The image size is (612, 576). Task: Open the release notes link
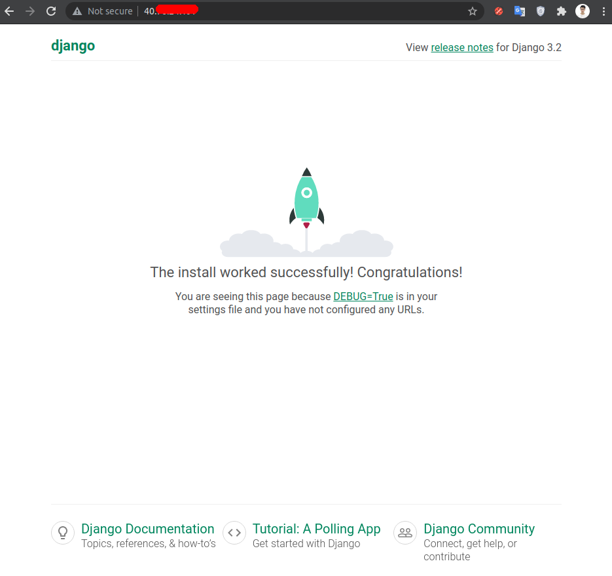click(x=462, y=47)
